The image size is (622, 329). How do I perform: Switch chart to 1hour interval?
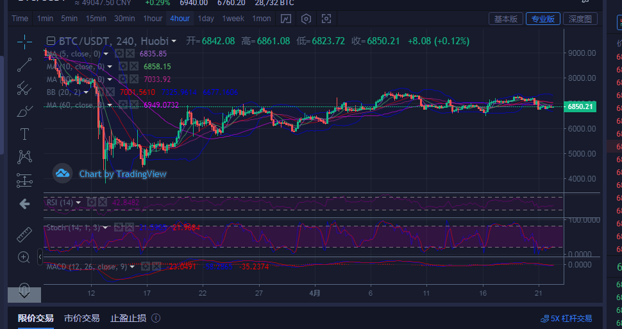(x=153, y=19)
